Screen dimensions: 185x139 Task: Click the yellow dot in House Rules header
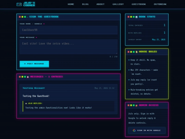tap(131, 52)
